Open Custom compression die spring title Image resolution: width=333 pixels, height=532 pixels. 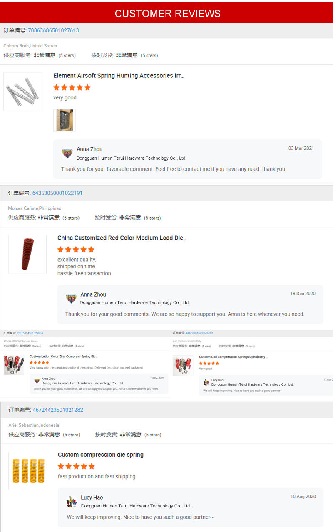click(101, 455)
